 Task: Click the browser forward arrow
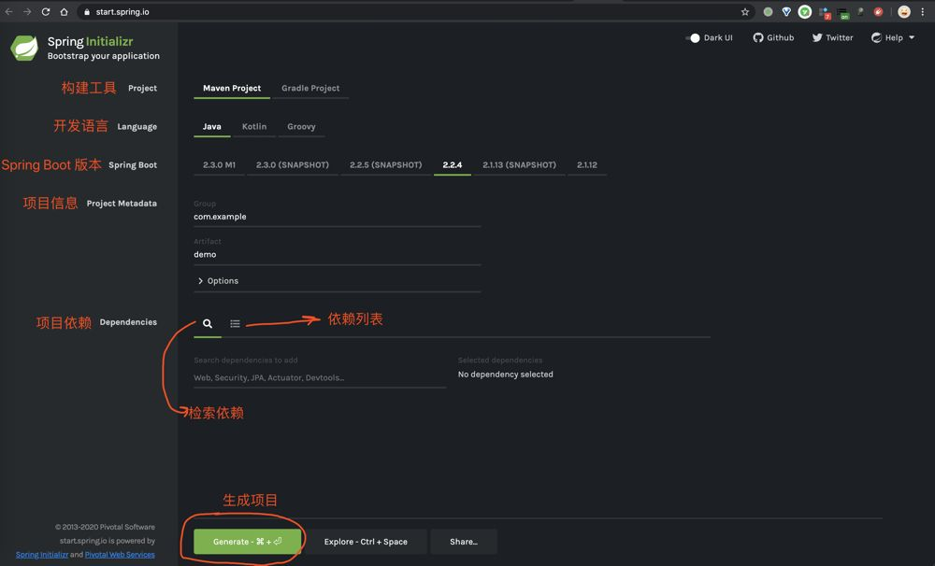coord(27,12)
